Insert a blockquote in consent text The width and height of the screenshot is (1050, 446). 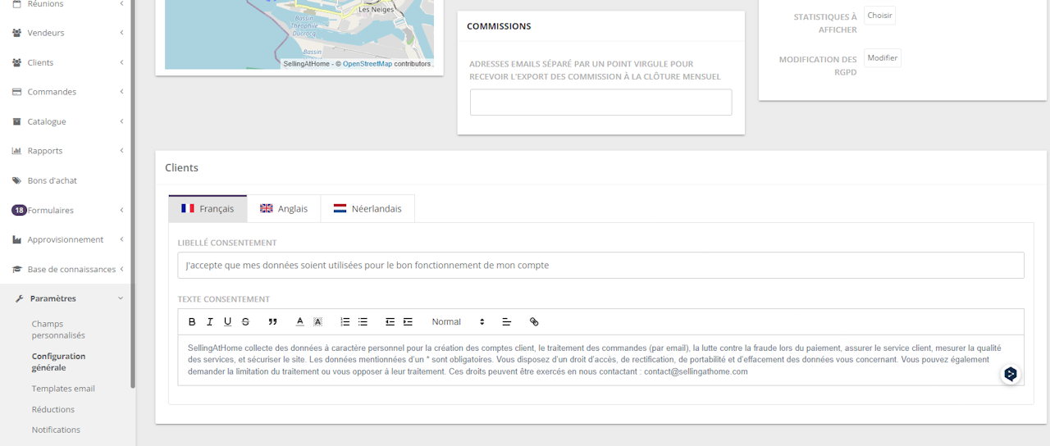tap(272, 322)
